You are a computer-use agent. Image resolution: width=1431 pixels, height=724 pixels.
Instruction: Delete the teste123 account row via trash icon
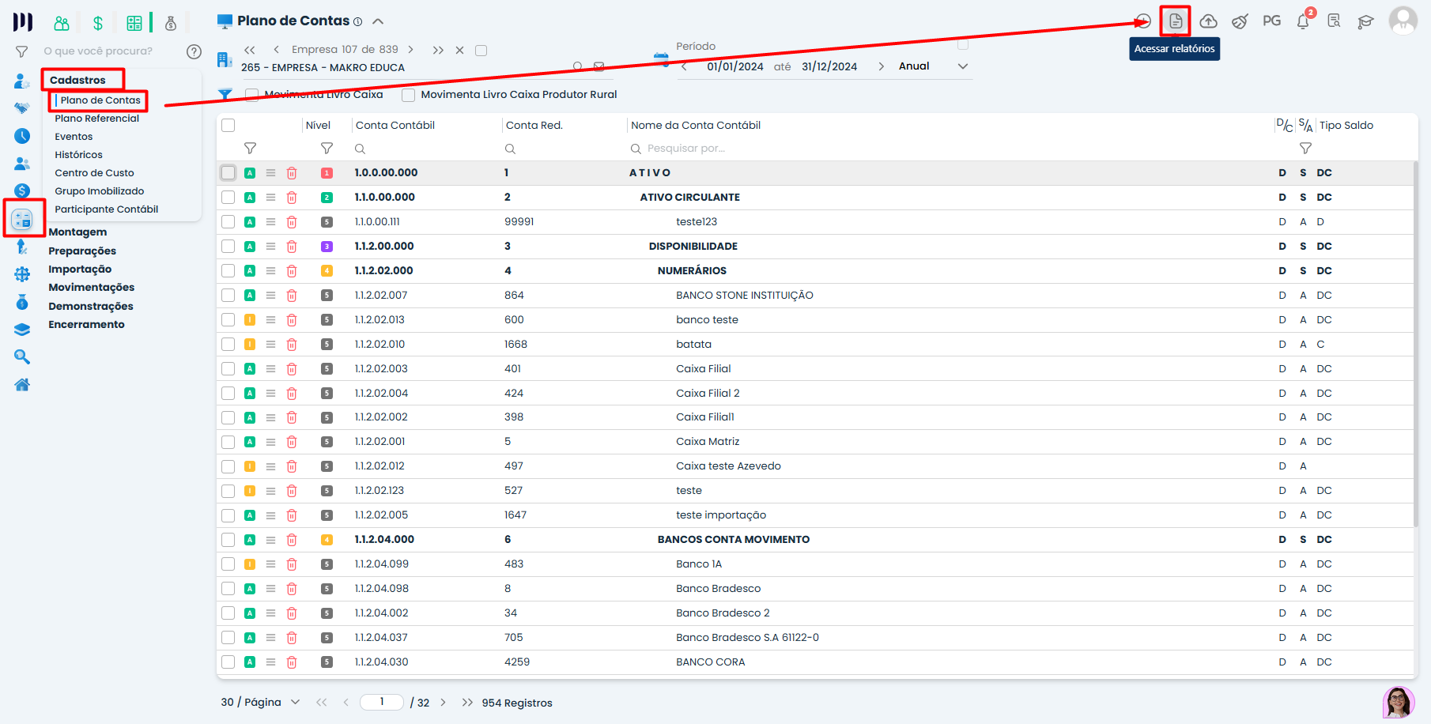tap(292, 222)
